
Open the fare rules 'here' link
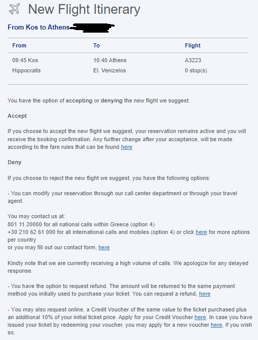[x=126, y=147]
